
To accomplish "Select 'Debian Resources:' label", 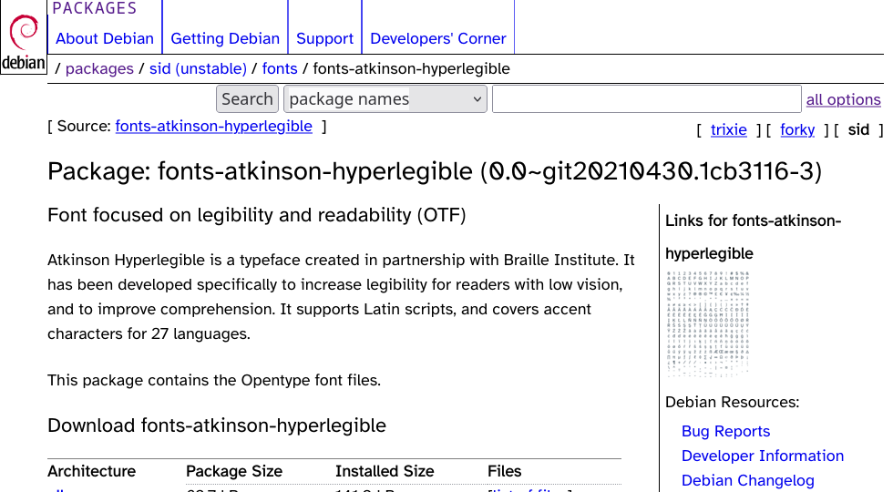I will pos(733,402).
